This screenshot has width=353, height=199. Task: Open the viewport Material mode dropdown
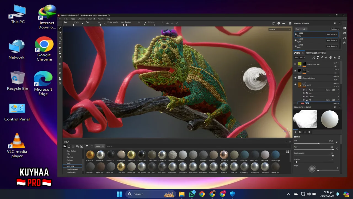[280, 29]
